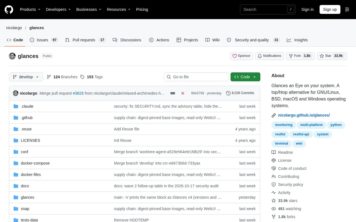Open the nicolargo.github.io/glances/ link
The image size is (356, 222).
click(x=304, y=115)
